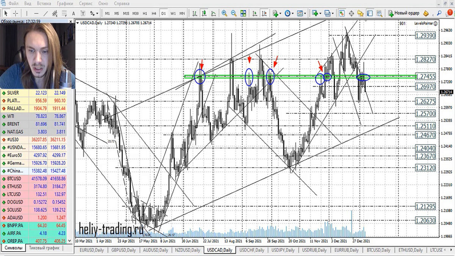The height and width of the screenshot is (256, 455).
Task: Open the Справка menu
Action: [122, 3]
